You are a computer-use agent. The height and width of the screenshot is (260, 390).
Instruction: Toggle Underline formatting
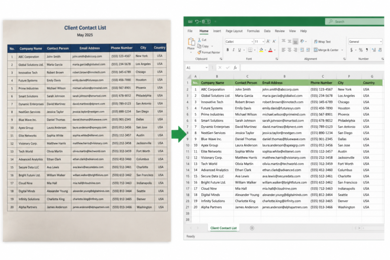pyautogui.click(x=239, y=50)
